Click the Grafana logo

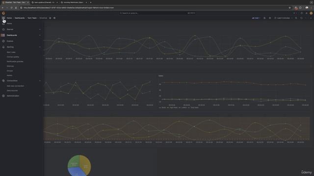pyautogui.click(x=3, y=13)
